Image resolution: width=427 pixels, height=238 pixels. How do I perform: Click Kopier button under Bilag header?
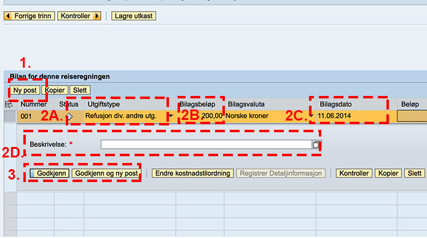(55, 90)
